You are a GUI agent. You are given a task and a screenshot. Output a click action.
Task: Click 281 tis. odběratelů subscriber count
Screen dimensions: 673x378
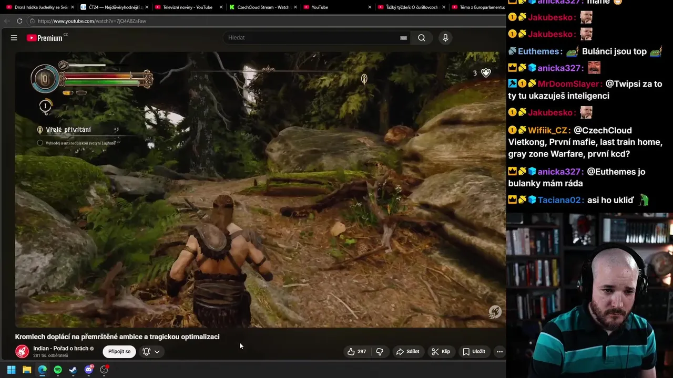50,356
